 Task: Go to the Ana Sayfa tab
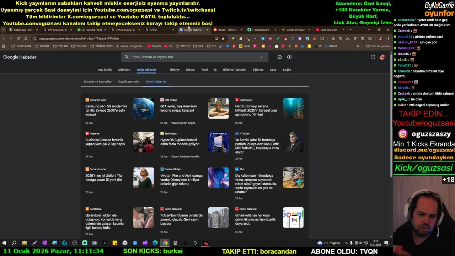105,70
